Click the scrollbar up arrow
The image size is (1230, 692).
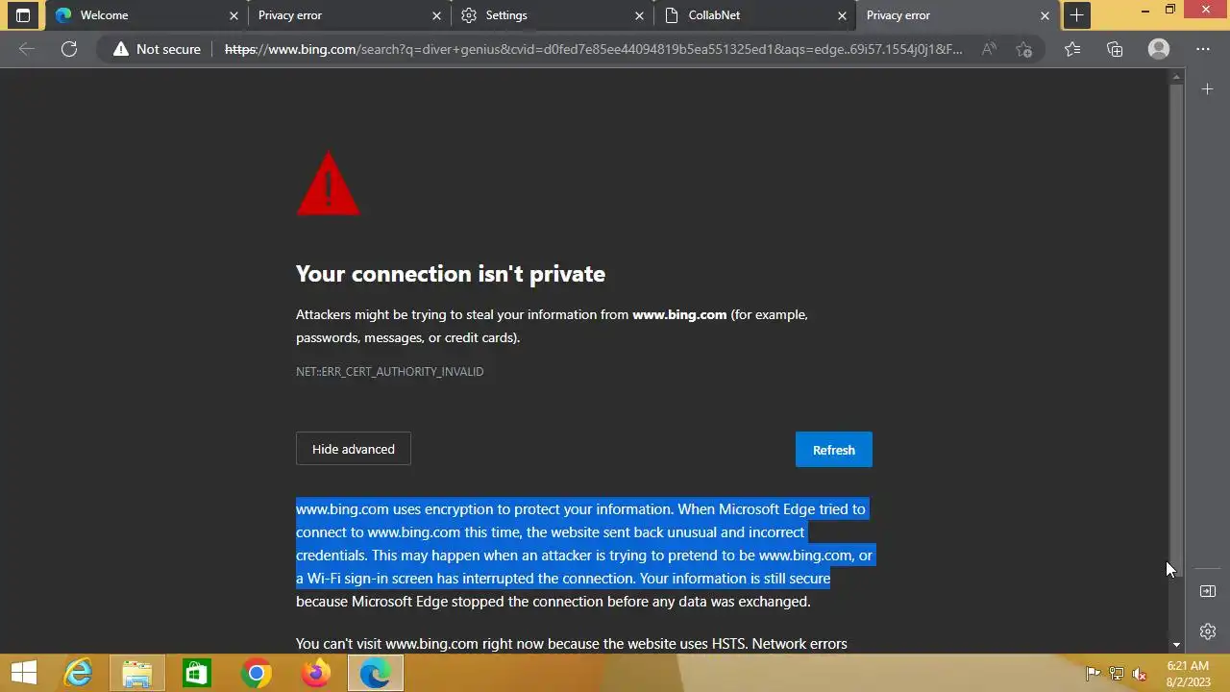[x=1176, y=76]
